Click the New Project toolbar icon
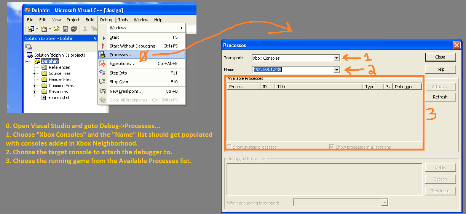Screen dimensions: 466x214 click(x=30, y=29)
